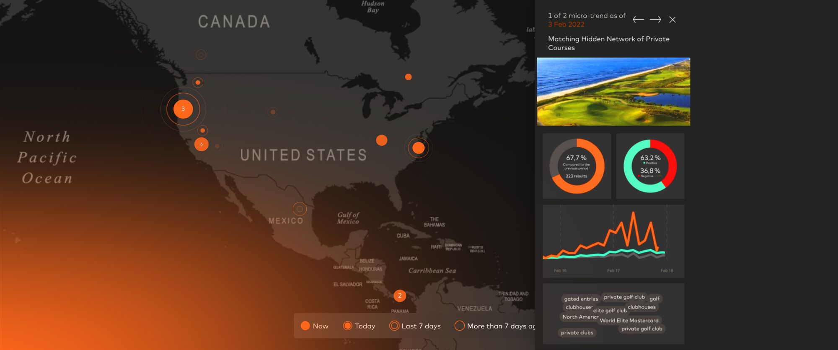Click the 67,7% results donut chart
The height and width of the screenshot is (350, 838).
point(577,166)
